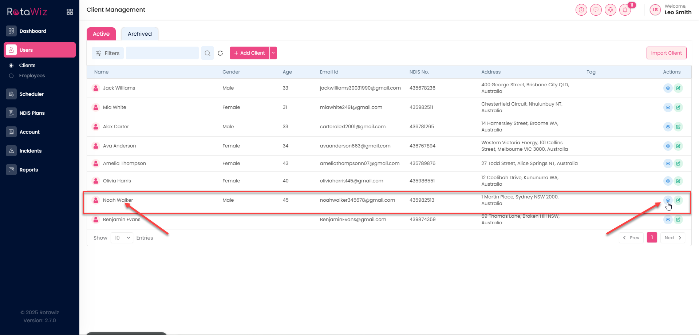Switch to the Archived tab
Screen dimensions: 699x335
[139, 34]
